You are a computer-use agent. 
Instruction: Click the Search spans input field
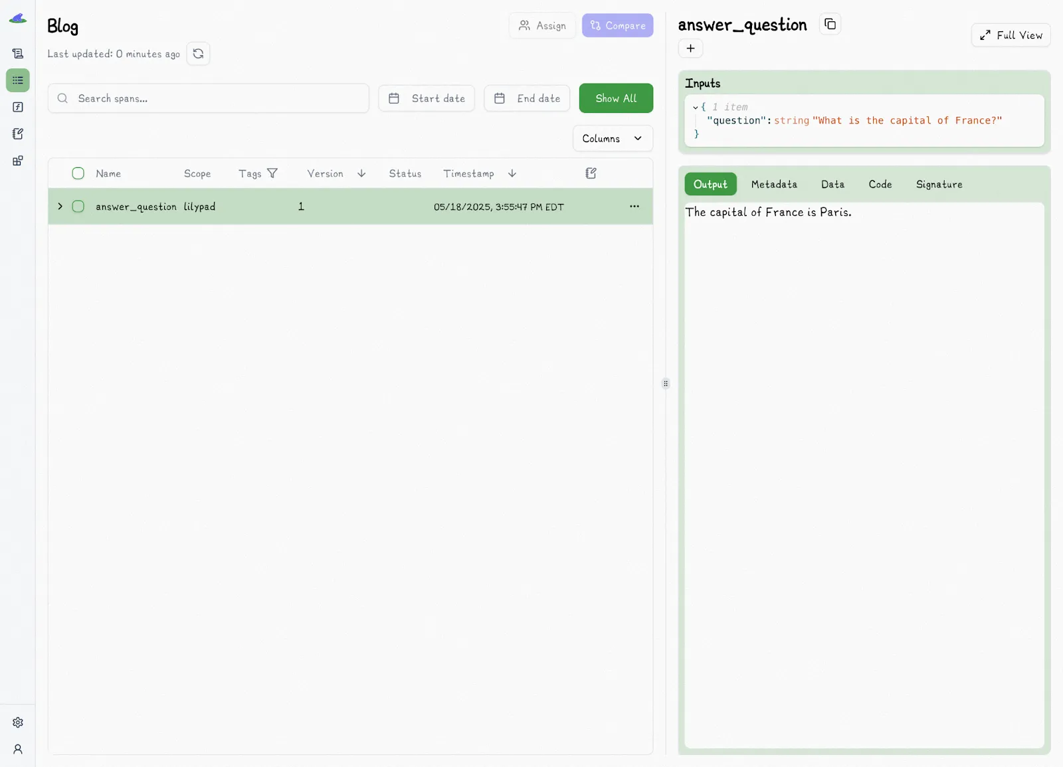[x=209, y=98]
